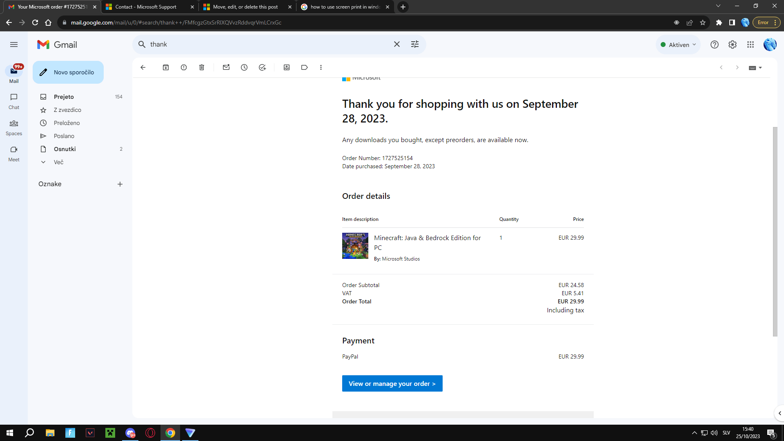Click the Mark as read icon

click(226, 67)
